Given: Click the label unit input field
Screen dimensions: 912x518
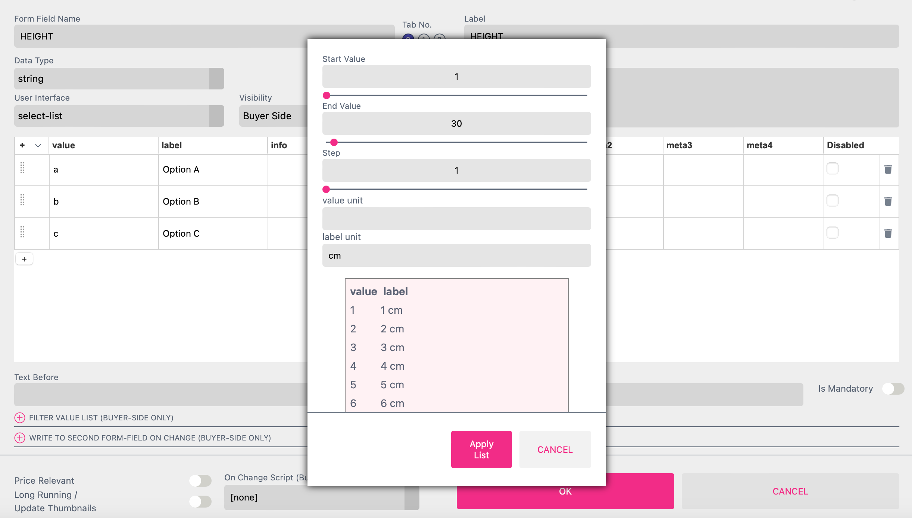Looking at the screenshot, I should coord(456,256).
